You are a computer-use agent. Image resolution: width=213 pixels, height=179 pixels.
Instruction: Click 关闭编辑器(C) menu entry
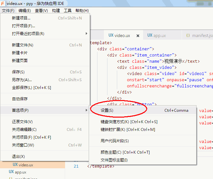(45, 130)
